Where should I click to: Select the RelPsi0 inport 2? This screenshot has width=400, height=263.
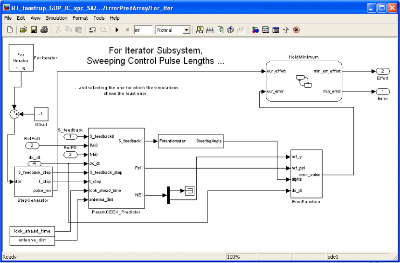(x=32, y=145)
